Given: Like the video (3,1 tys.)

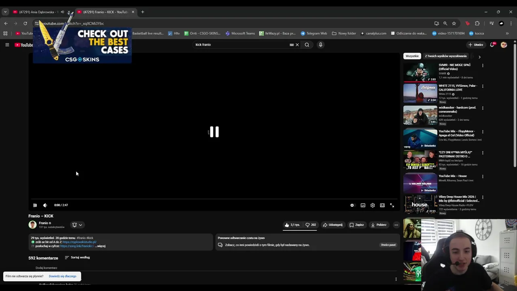Looking at the screenshot, I should [x=292, y=225].
